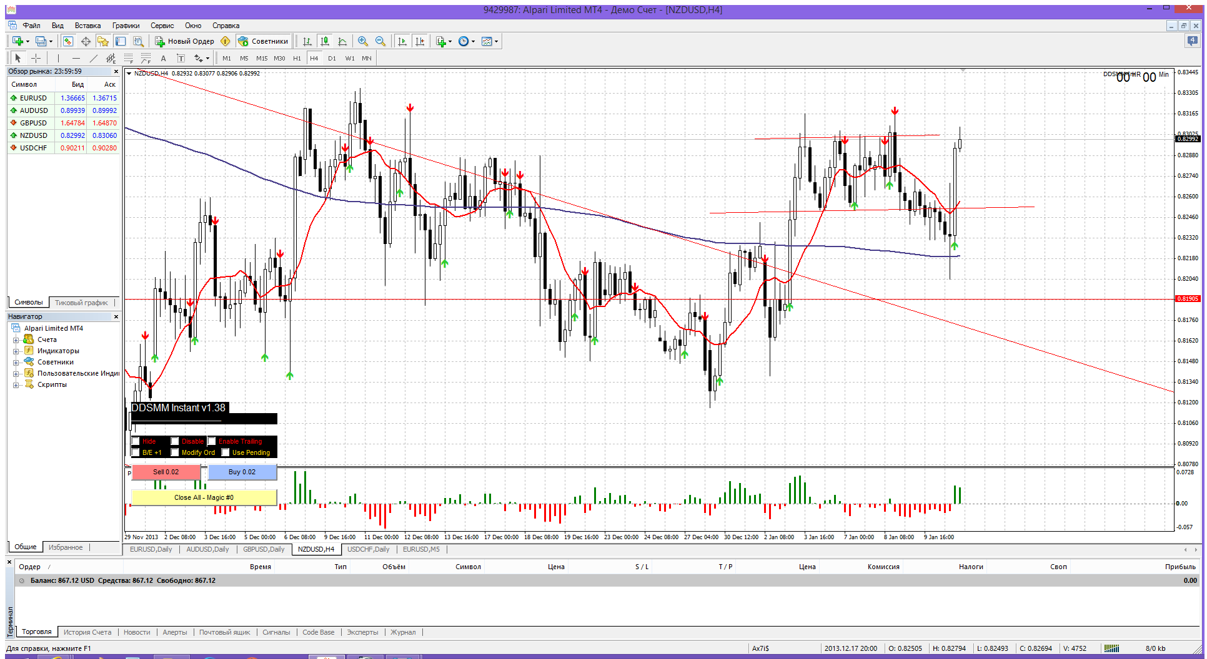Click Close All - Magic #0 button
Viewport: 1207px width, 659px height.
coord(204,497)
